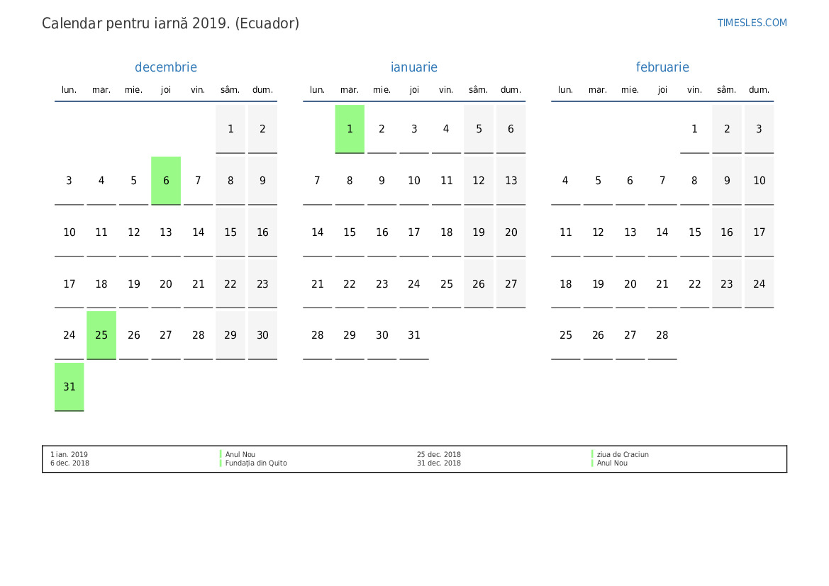Select January 16 in the calendar
829x586 pixels.
pos(382,232)
